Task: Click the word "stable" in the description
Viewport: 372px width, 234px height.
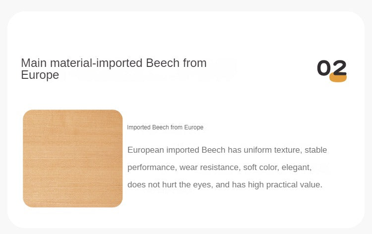Action: click(316, 150)
